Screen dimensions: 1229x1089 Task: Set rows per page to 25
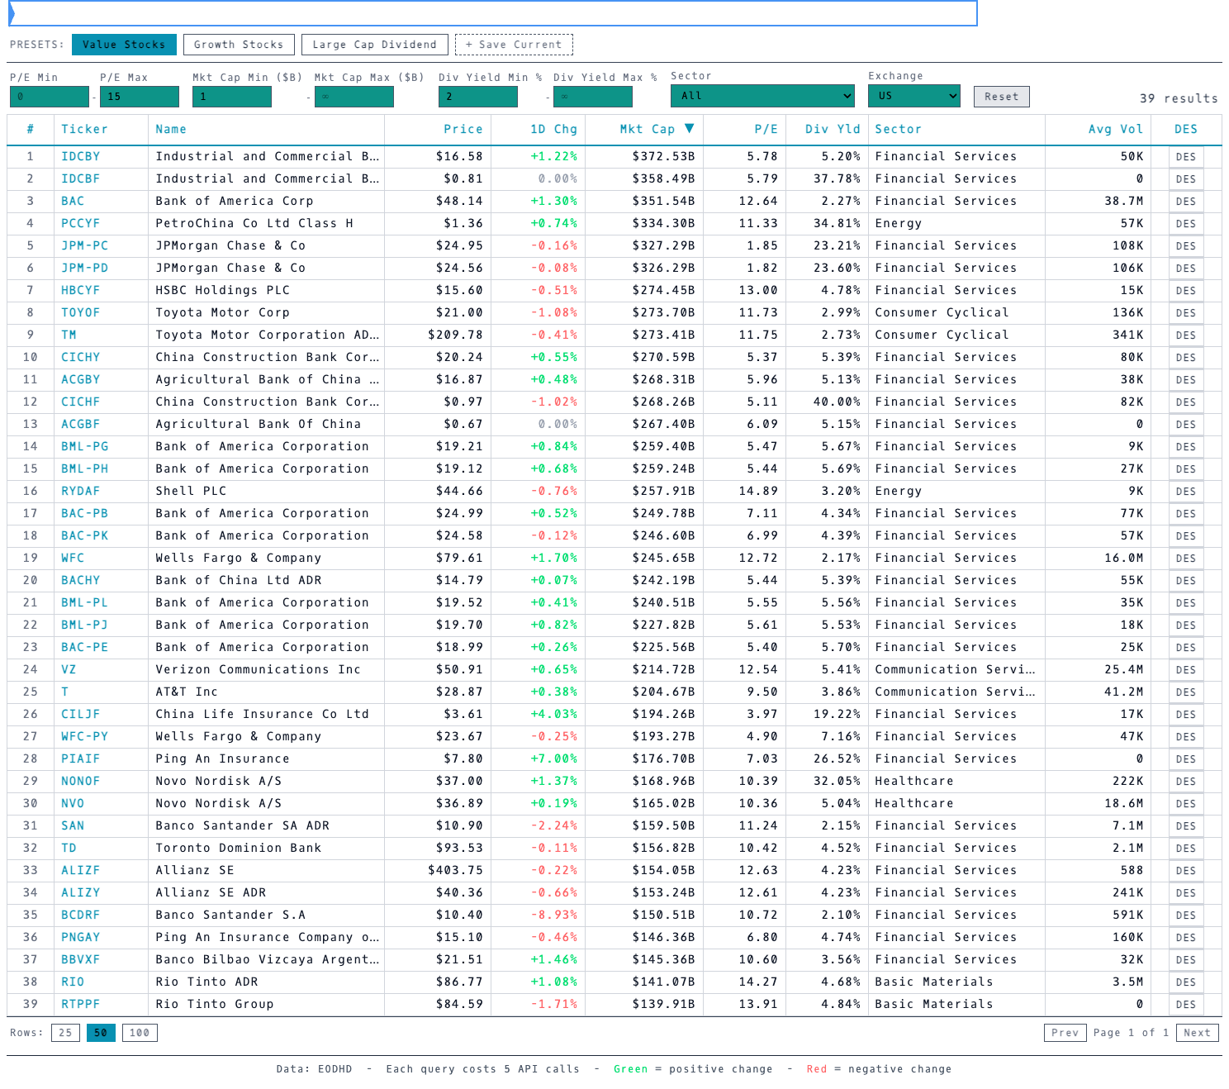click(x=64, y=1032)
